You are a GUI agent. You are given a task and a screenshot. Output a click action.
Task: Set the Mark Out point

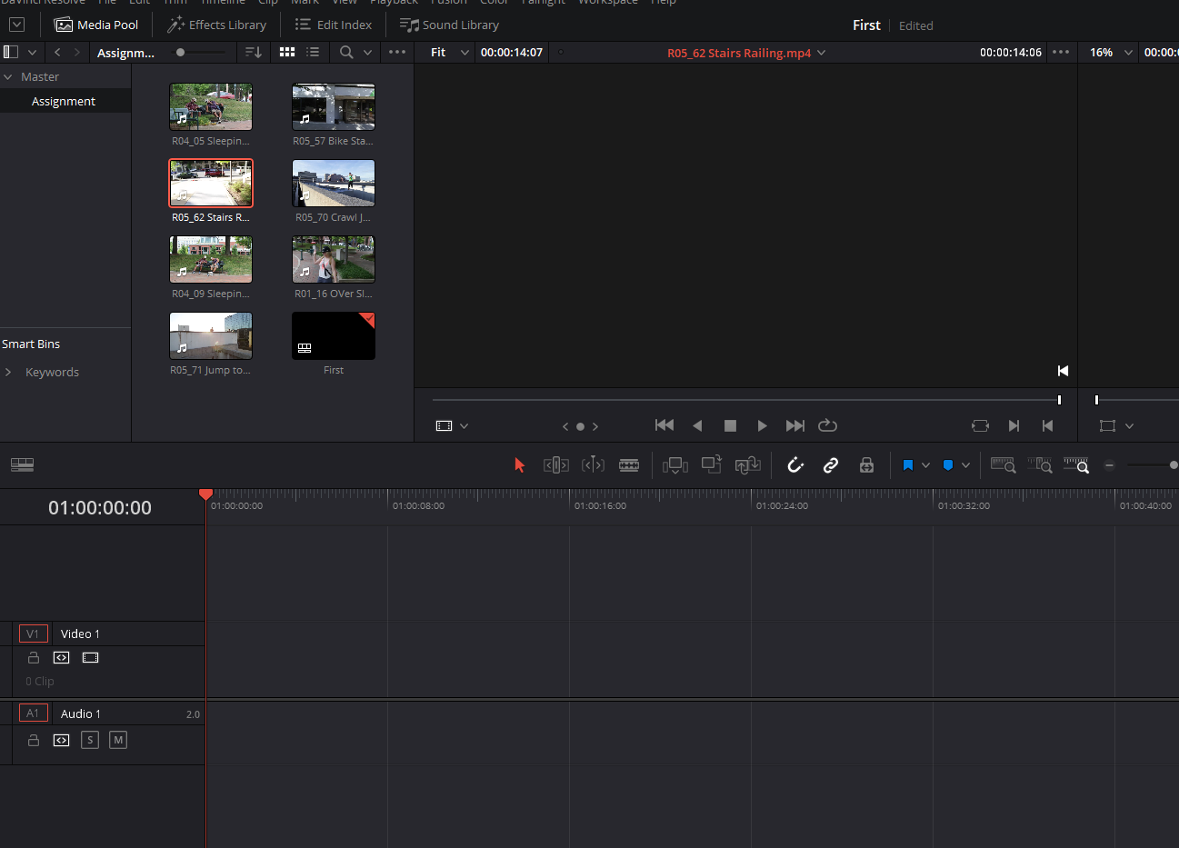coord(1047,425)
